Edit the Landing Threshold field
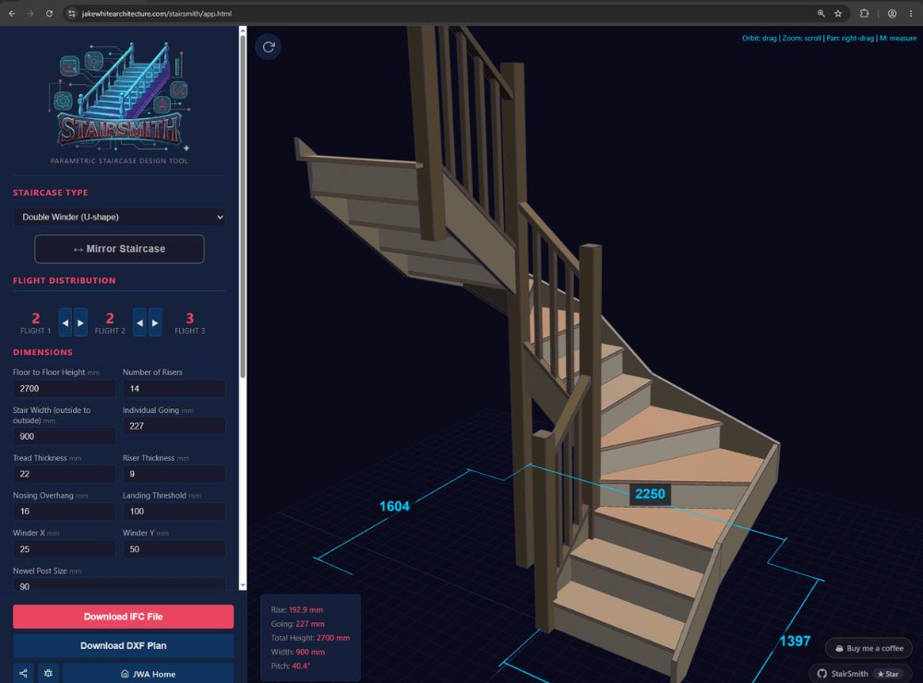This screenshot has height=683, width=923. tap(174, 512)
